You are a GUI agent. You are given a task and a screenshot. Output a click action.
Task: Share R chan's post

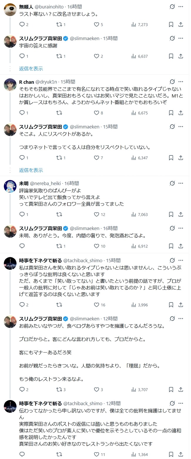181,113
